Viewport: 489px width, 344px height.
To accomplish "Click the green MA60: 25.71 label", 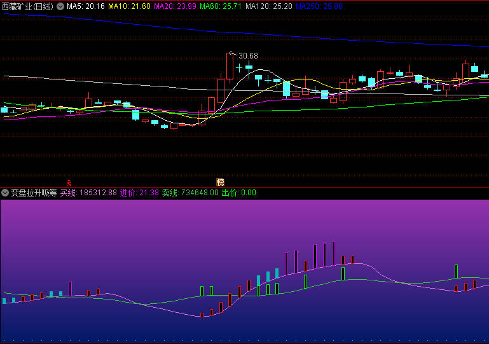I will click(x=221, y=6).
